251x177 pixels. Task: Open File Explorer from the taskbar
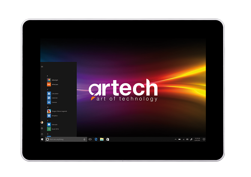point(102,139)
